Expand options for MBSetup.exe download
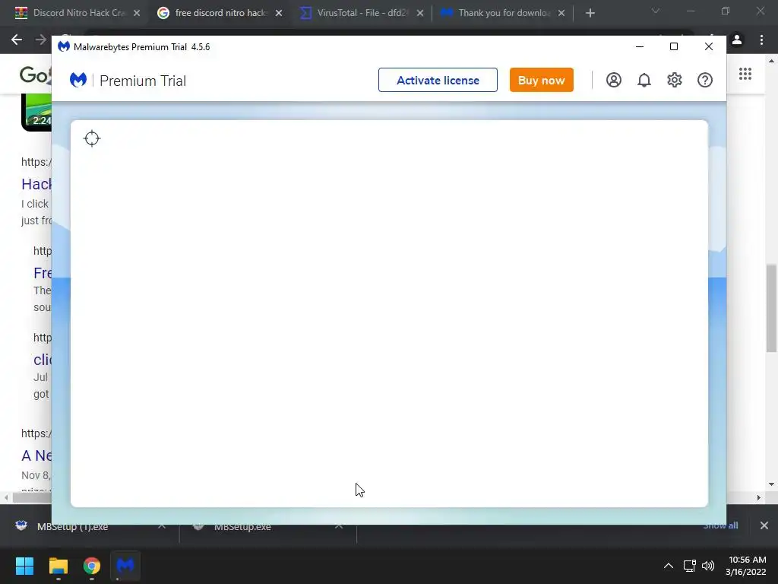778x584 pixels. [x=339, y=526]
